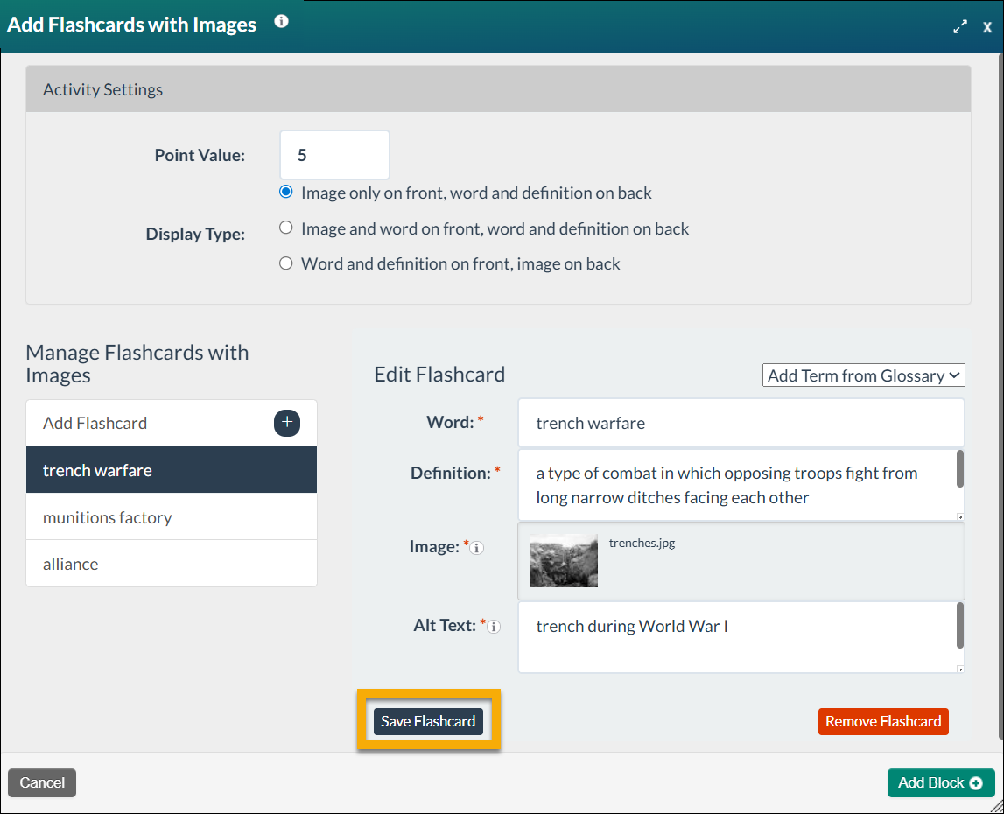
Task: Select munitions factory flashcard
Action: pyautogui.click(x=172, y=516)
